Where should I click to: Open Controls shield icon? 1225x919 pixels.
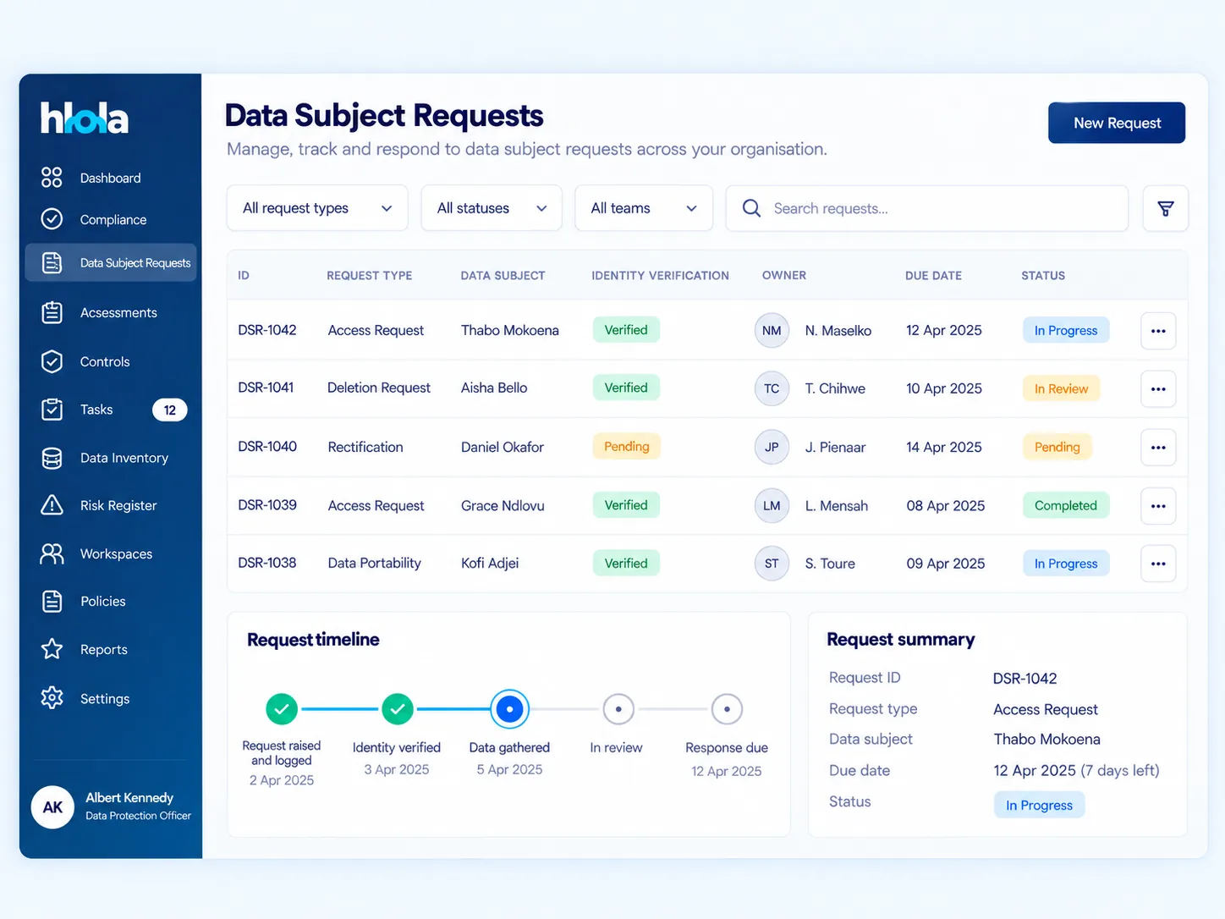click(x=52, y=361)
